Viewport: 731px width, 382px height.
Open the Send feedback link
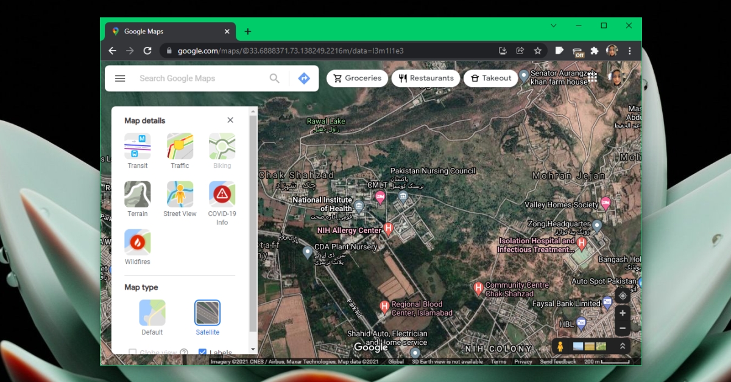[x=559, y=361]
